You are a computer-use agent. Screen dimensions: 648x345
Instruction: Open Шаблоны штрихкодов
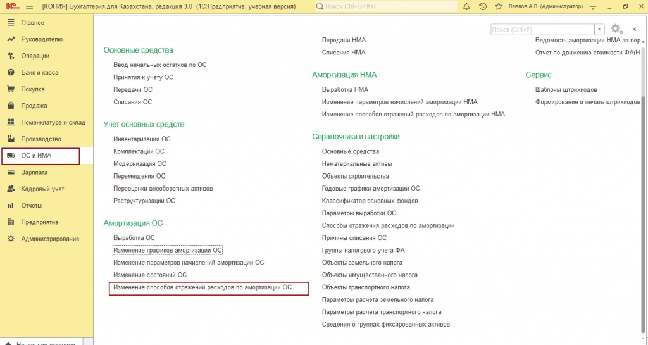pyautogui.click(x=566, y=90)
